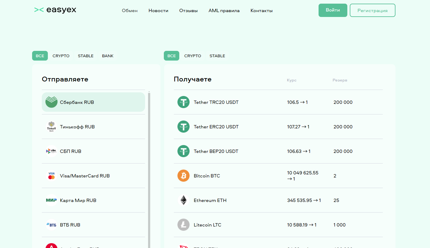Click the Tether ERC20 coin icon
The height and width of the screenshot is (248, 430).
[x=184, y=127]
